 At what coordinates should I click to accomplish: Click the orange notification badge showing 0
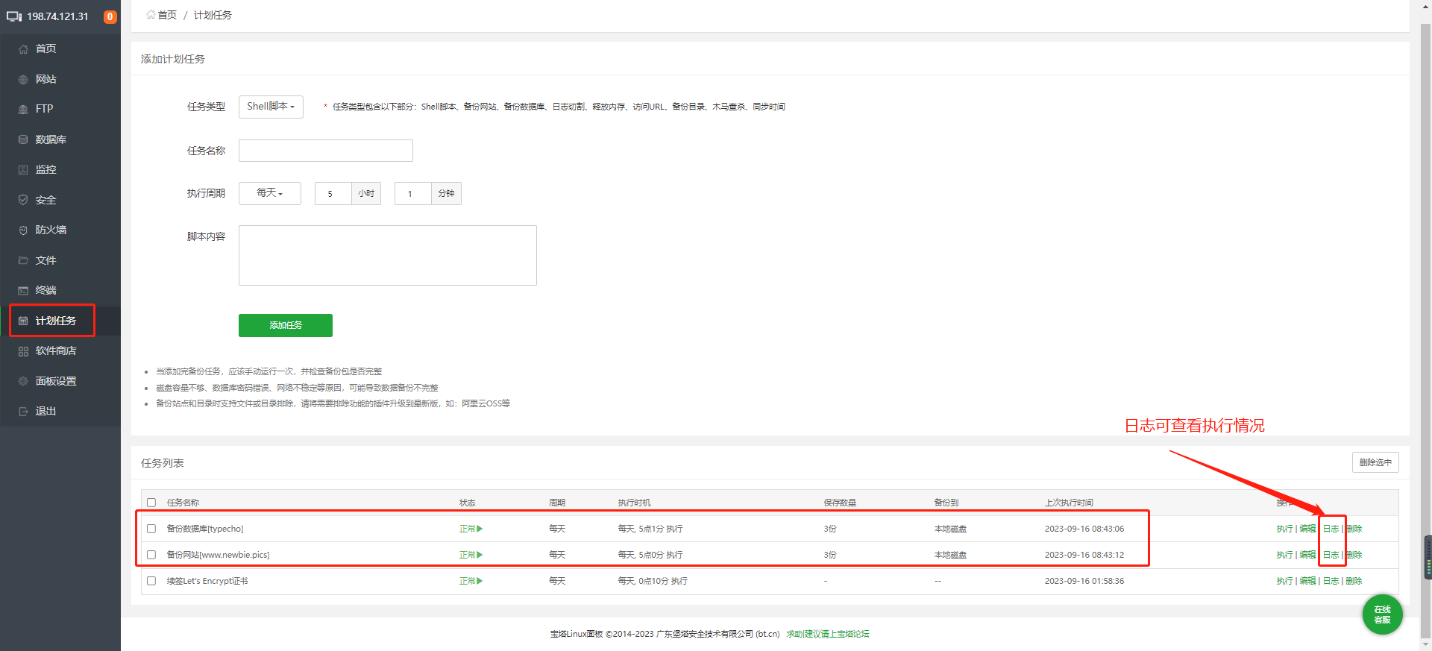click(x=110, y=16)
